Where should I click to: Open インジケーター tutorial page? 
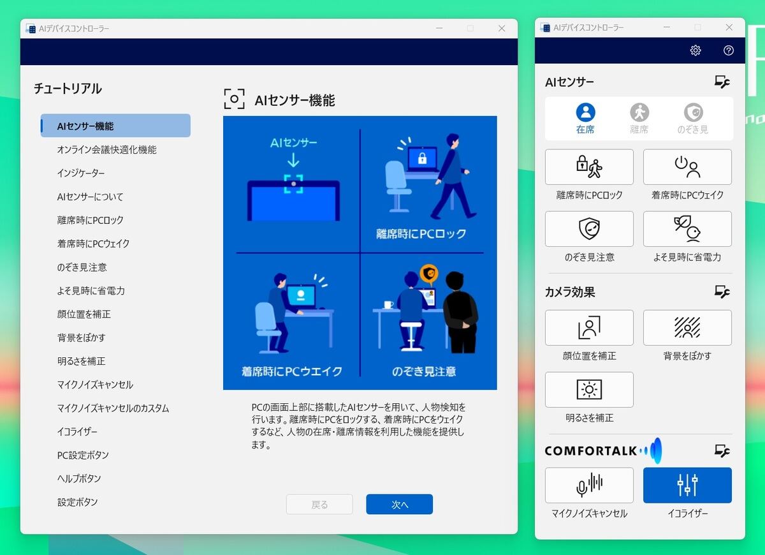point(81,173)
